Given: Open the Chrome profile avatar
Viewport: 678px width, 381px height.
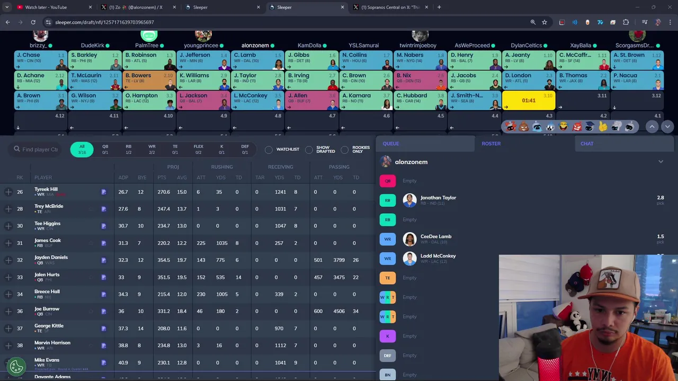Looking at the screenshot, I should click(657, 22).
